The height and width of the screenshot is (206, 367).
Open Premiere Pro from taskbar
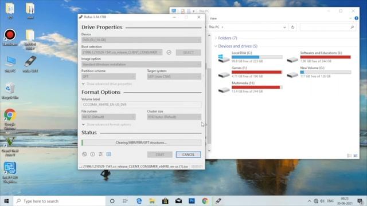(x=192, y=201)
